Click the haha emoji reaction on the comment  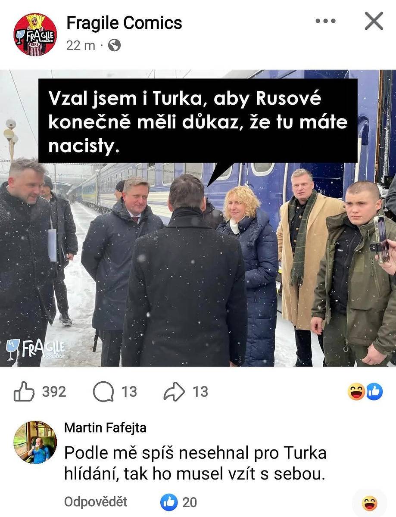(x=369, y=503)
